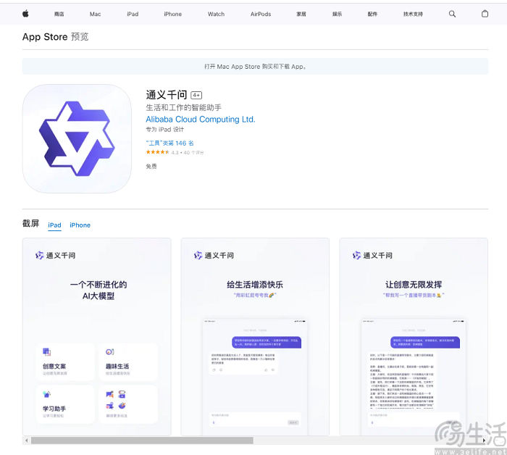Select the iPhone screenshots tab
The width and height of the screenshot is (507, 455).
(80, 225)
